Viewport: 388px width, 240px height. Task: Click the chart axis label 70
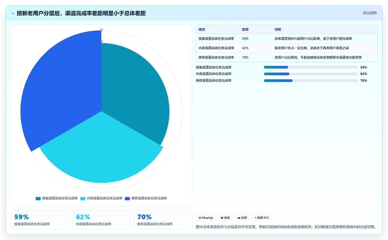pyautogui.click(x=101, y=30)
